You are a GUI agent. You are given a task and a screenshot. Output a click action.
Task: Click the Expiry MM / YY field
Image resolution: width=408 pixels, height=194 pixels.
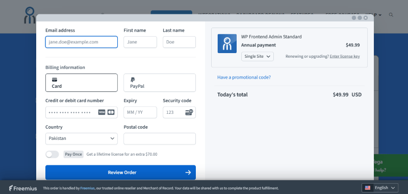[x=140, y=112]
